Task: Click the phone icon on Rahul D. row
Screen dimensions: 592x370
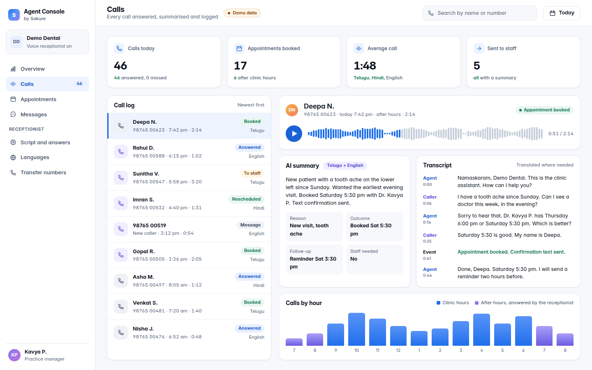Action: coord(121,152)
